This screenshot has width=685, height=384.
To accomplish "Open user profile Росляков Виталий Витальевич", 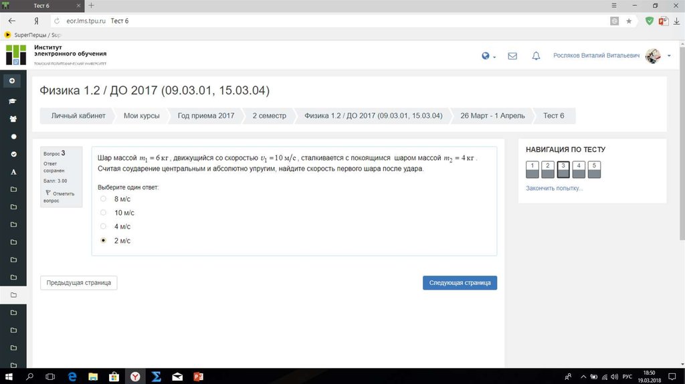I will click(x=596, y=56).
